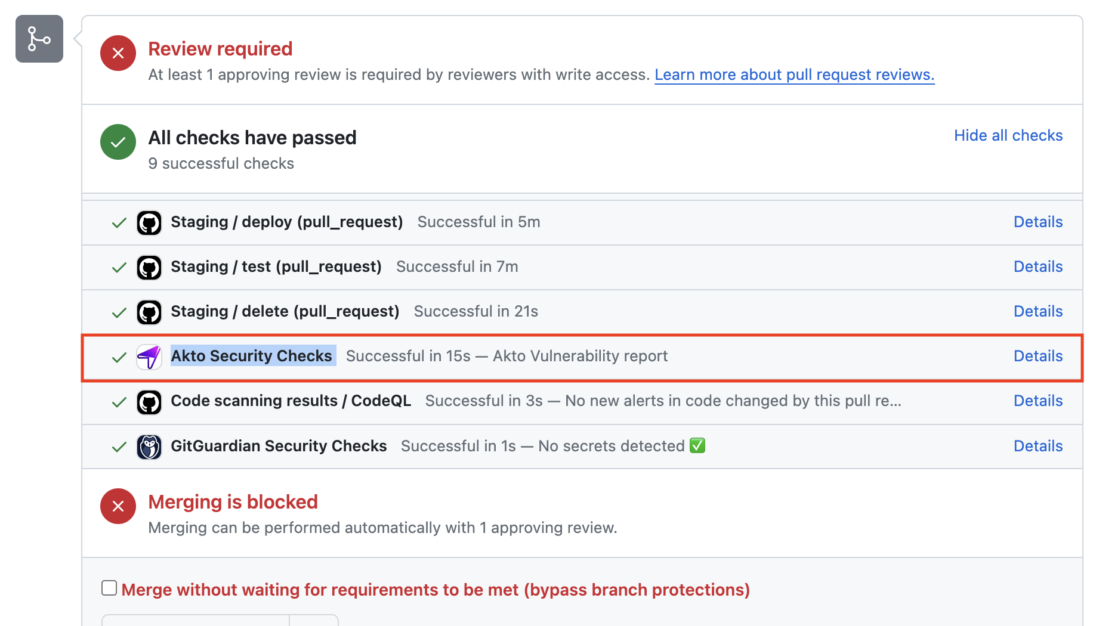View Details for CodeQL code scanning results
Image resolution: width=1093 pixels, height=626 pixels.
(1038, 401)
